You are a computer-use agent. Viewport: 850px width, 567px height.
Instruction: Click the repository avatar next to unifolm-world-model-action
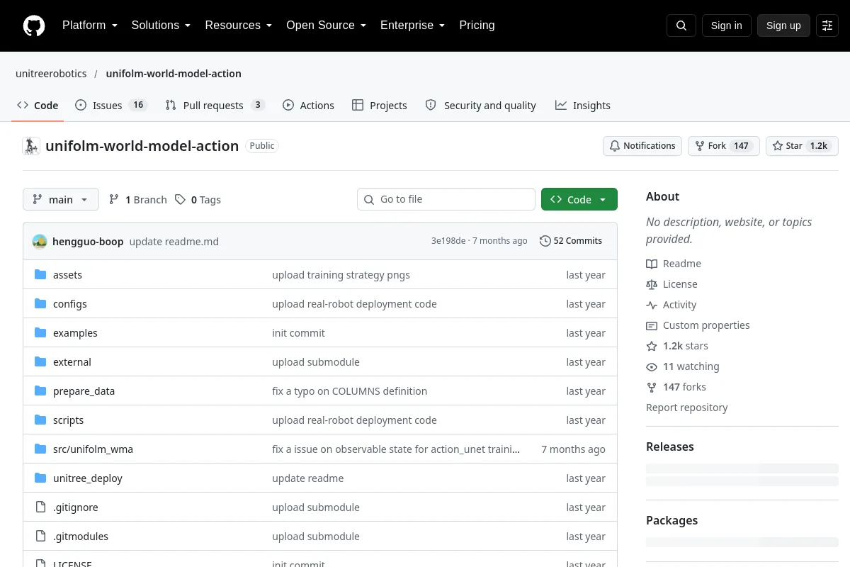(x=31, y=146)
